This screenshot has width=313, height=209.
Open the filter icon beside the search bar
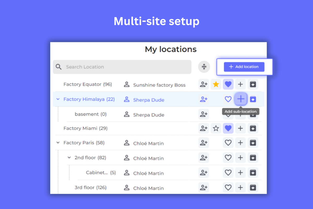click(204, 67)
